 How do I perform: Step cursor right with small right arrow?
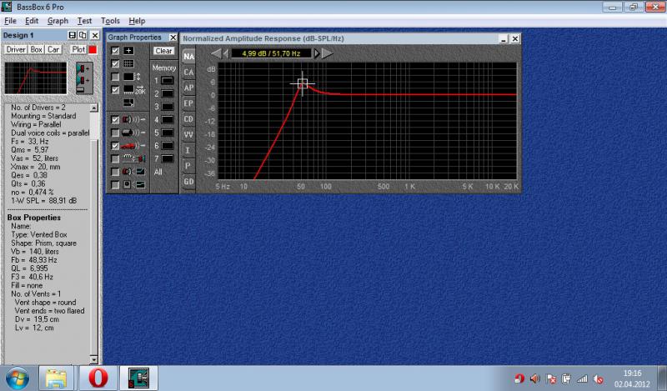coord(317,53)
